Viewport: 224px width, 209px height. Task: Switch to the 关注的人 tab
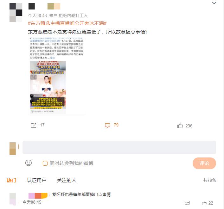[x=67, y=180]
